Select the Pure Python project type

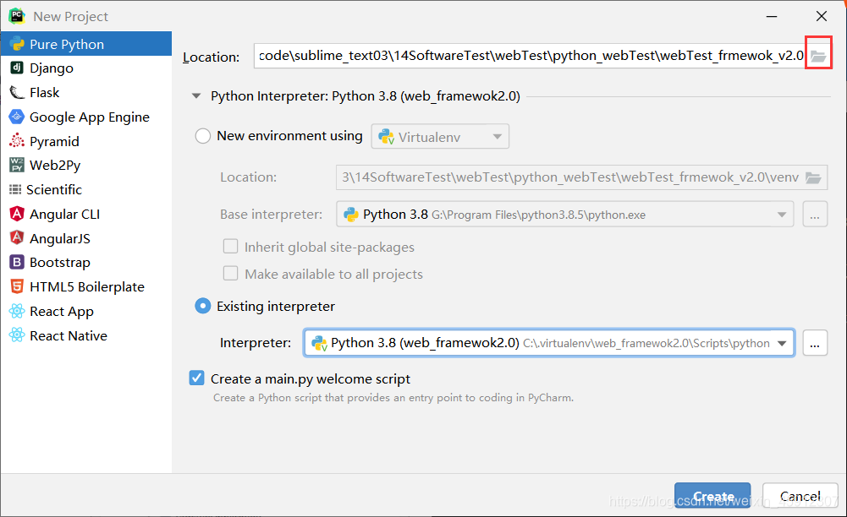(x=86, y=44)
